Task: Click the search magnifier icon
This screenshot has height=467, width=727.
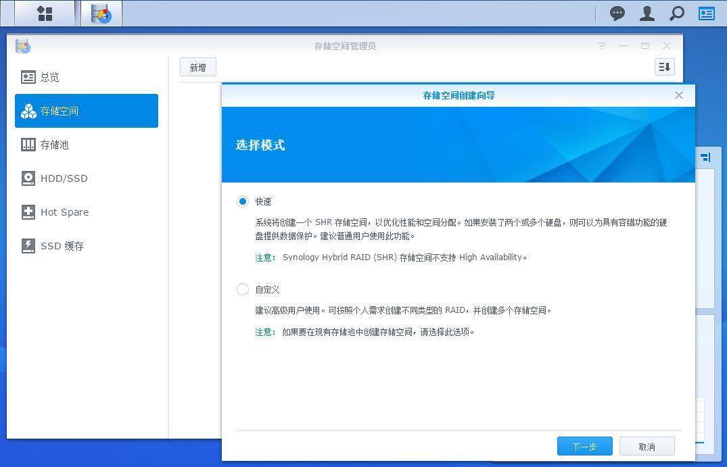Action: point(676,14)
